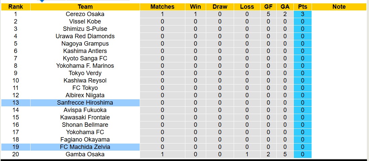Click the Note column header
The width and height of the screenshot is (369, 161).
339,7
